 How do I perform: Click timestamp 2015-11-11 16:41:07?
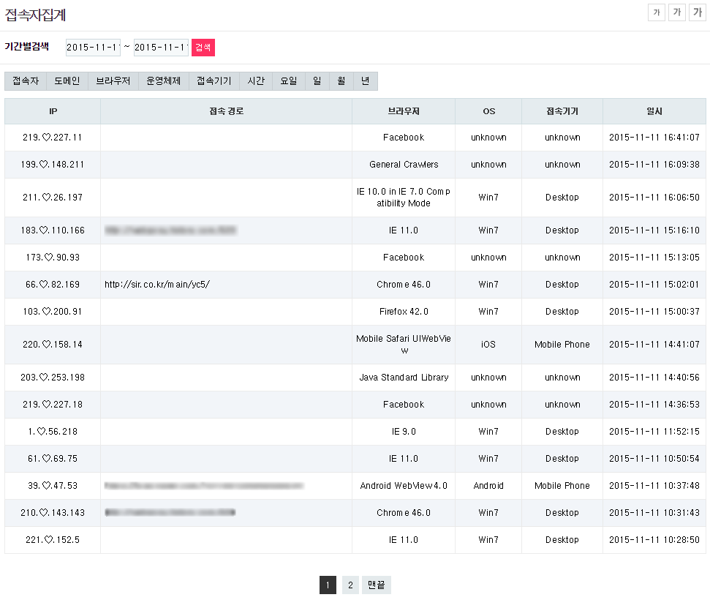tap(654, 138)
